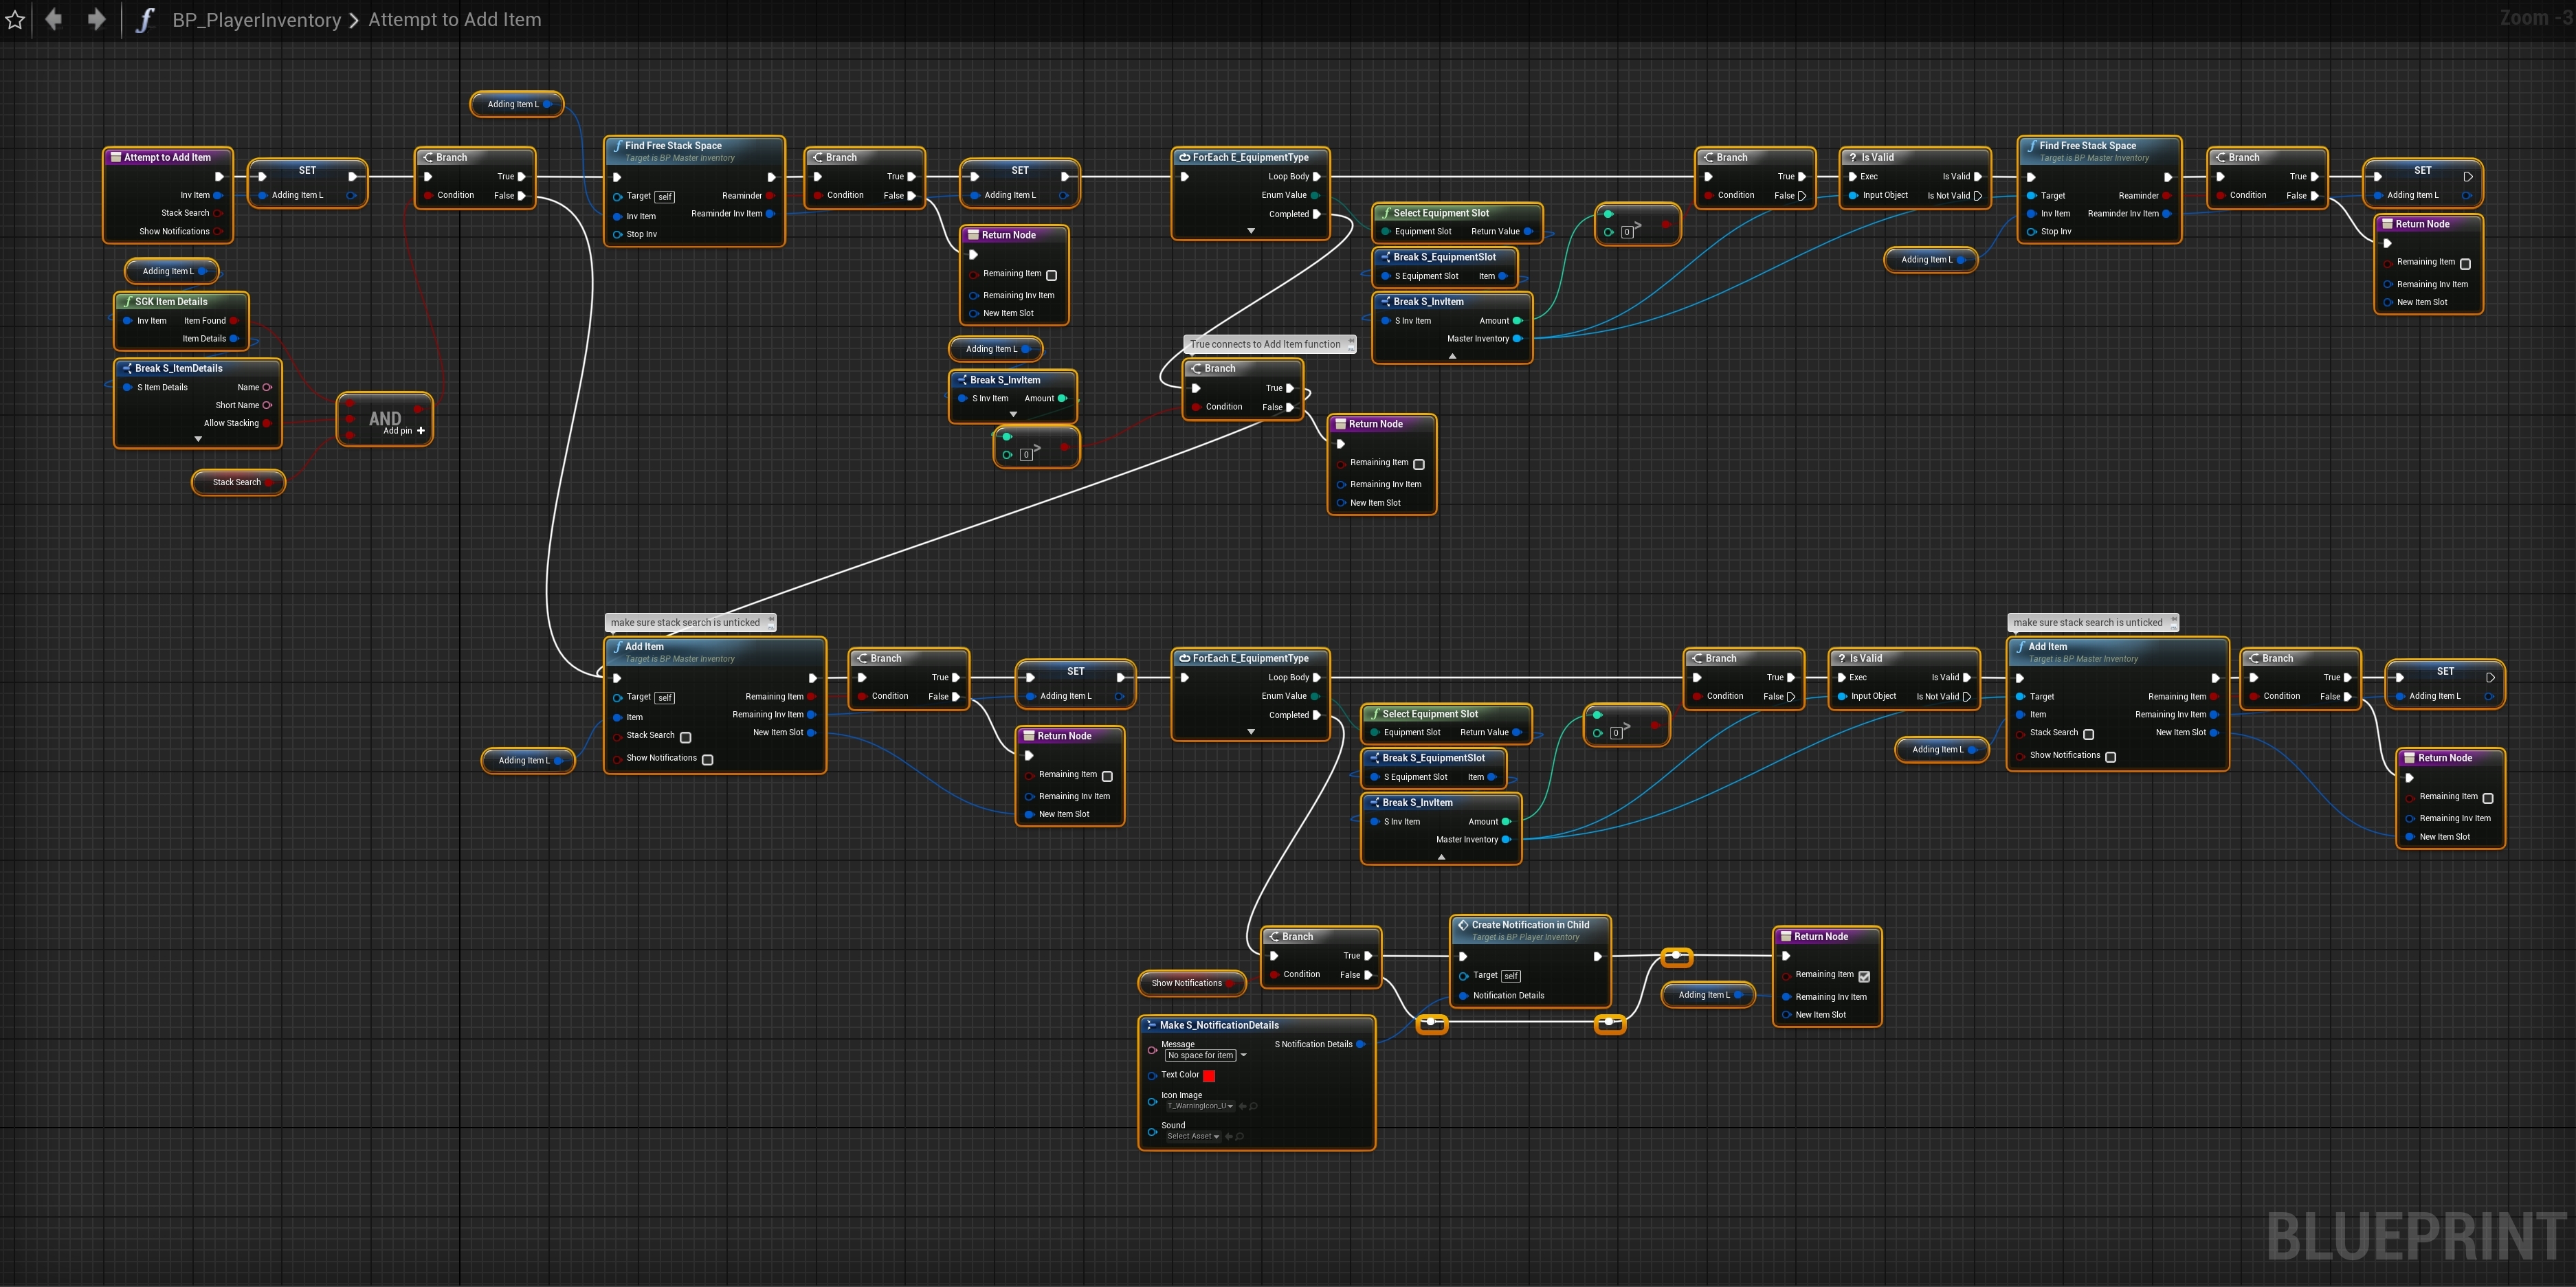Open the Sound Select Asset dropdown
Image resolution: width=2576 pixels, height=1287 pixels.
click(x=1193, y=1136)
